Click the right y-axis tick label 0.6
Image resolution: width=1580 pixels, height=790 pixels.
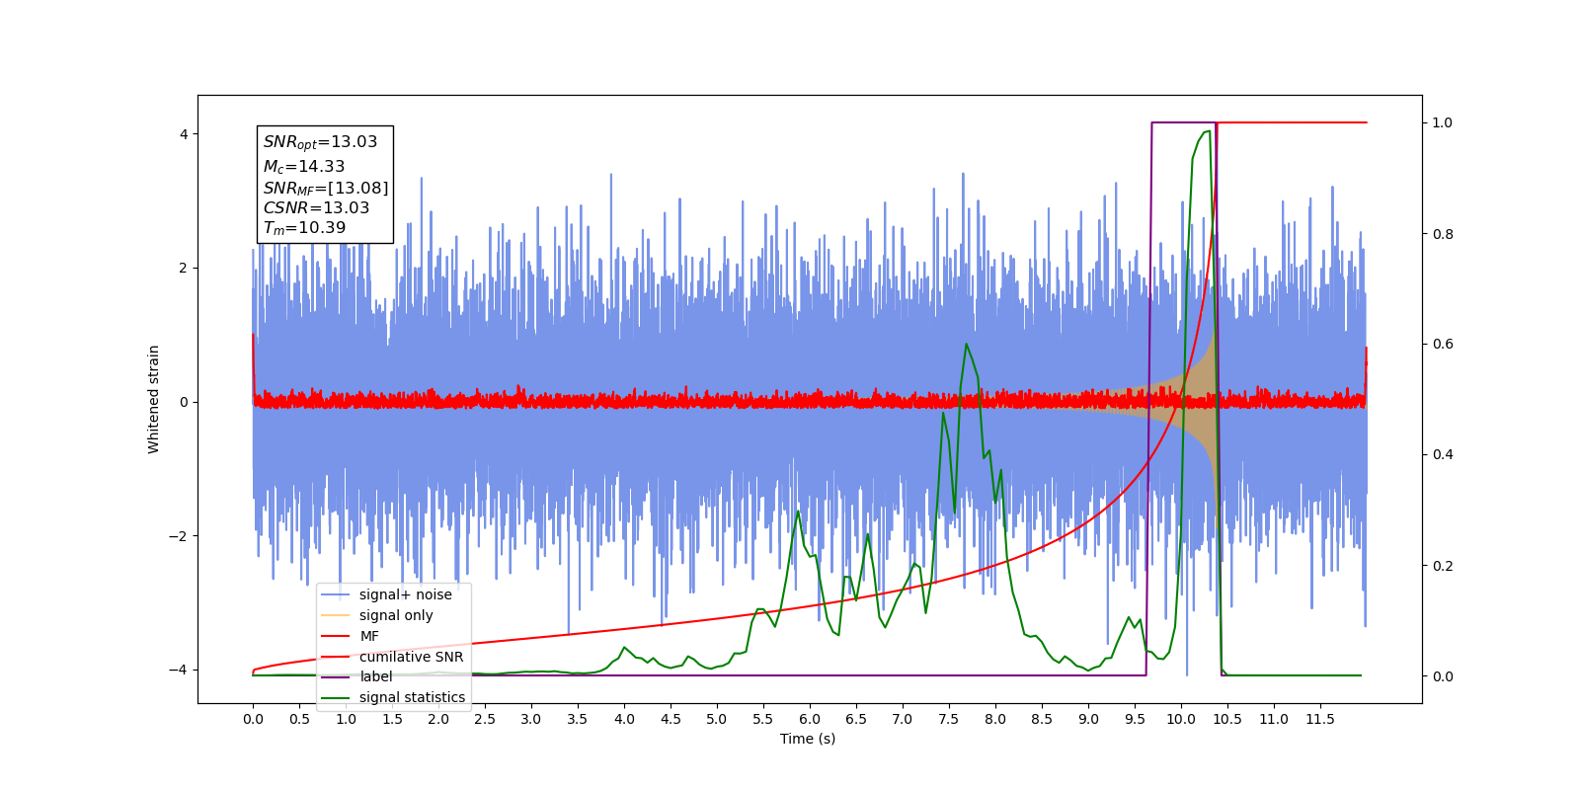pos(1443,345)
